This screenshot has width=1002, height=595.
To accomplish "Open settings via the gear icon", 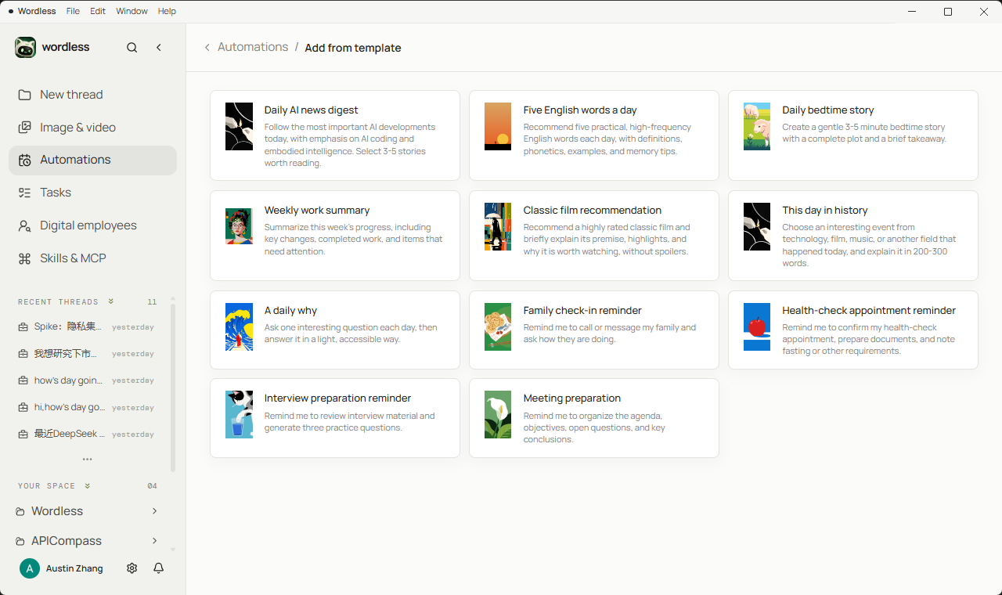I will 132,568.
